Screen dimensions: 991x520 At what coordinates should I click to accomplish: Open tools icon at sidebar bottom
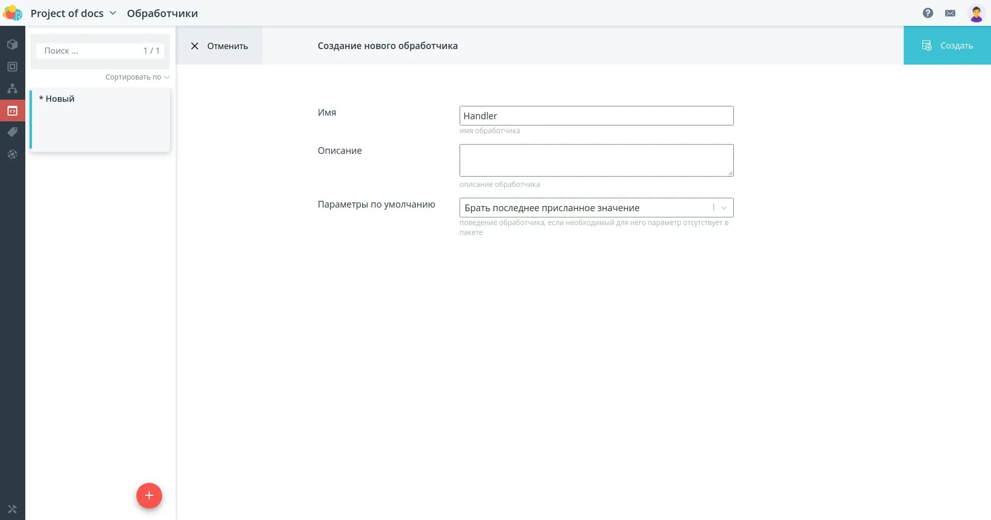pos(12,509)
